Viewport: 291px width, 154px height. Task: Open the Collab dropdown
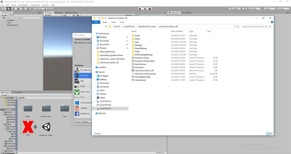tap(235, 9)
